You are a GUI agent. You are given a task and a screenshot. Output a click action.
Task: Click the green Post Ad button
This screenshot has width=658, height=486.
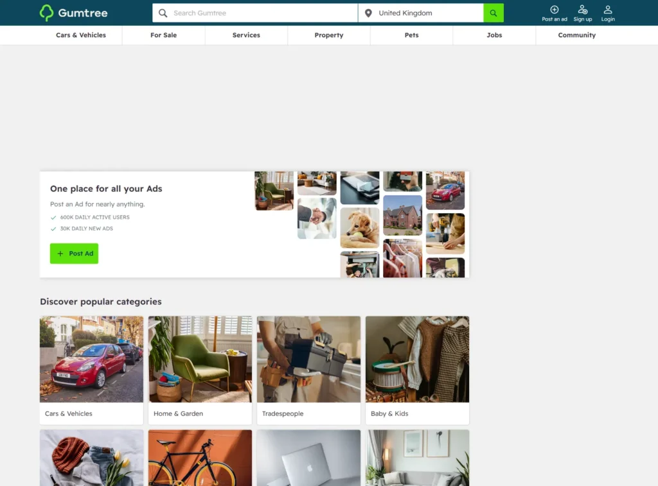point(75,254)
